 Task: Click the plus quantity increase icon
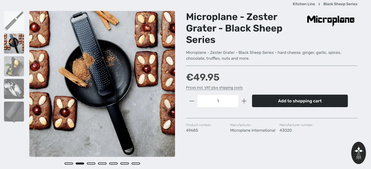point(244,101)
